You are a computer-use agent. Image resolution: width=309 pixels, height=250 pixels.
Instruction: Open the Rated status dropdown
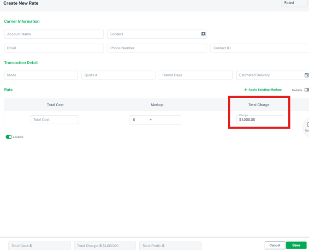(x=294, y=3)
